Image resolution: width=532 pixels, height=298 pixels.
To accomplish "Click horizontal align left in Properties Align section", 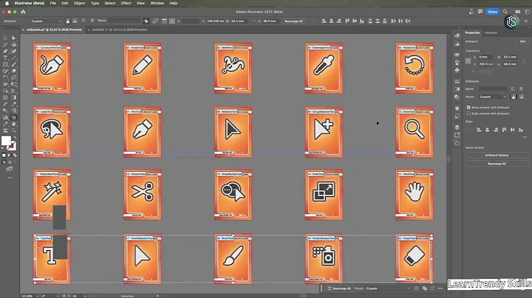I will [x=479, y=130].
